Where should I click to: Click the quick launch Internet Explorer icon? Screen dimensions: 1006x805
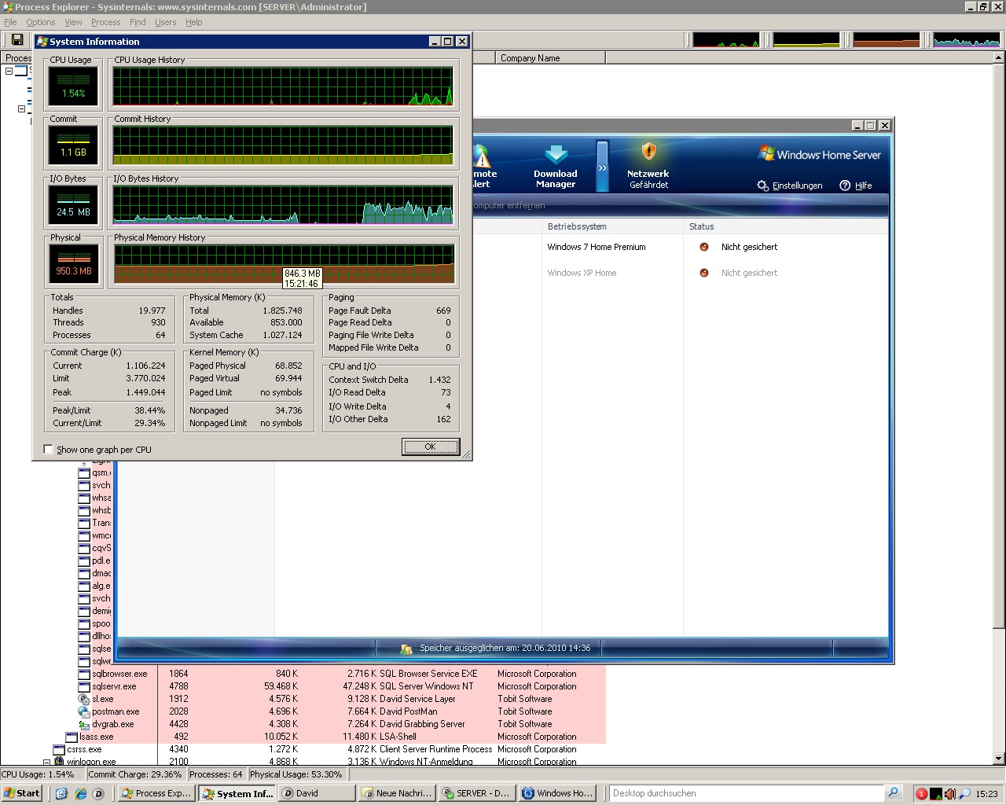80,794
